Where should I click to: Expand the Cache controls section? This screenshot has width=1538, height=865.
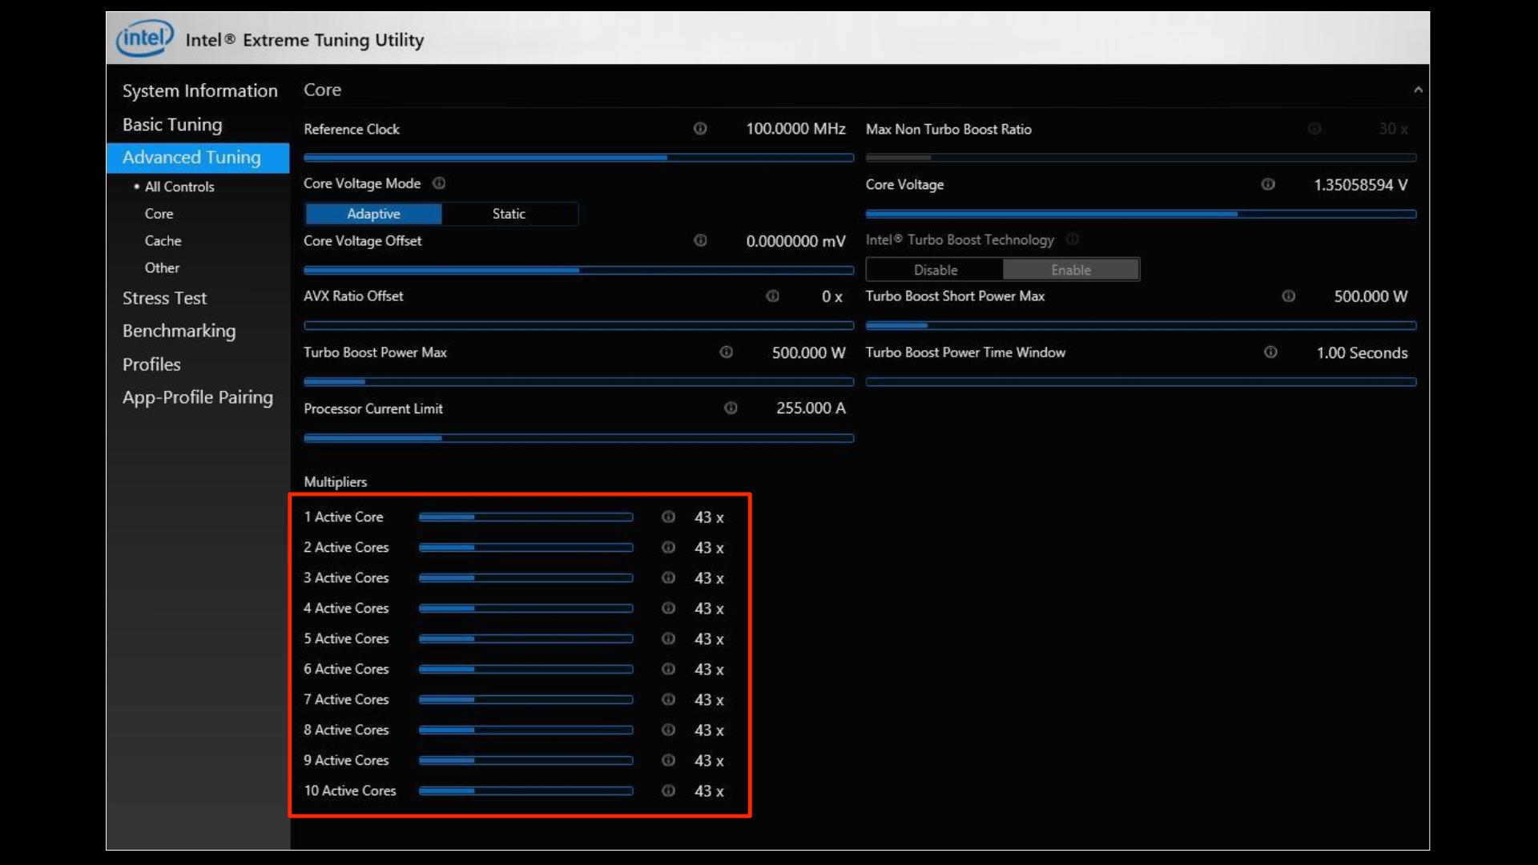[x=163, y=240]
